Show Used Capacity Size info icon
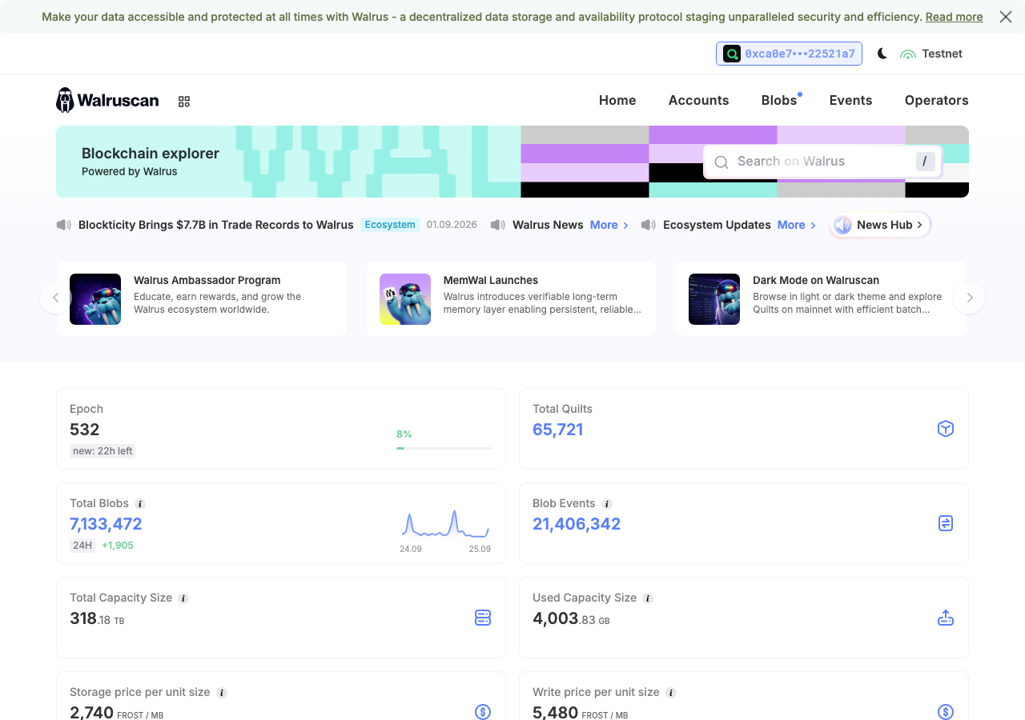1025x720 pixels. tap(648, 598)
